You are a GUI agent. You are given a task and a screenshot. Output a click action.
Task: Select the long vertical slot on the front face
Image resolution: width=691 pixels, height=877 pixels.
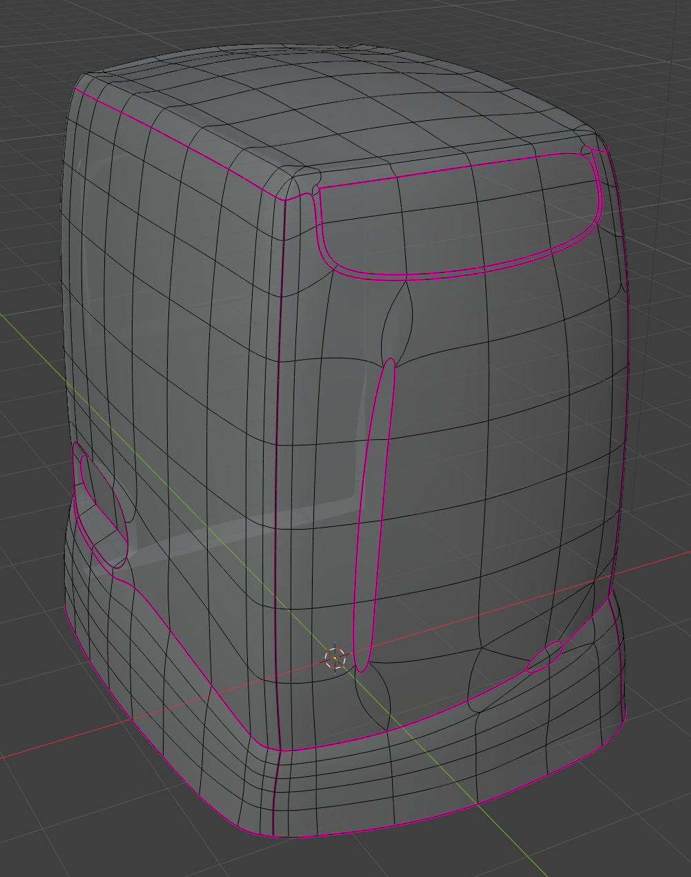click(374, 514)
